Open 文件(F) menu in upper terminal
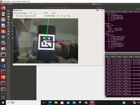The width and height of the screenshot is (140, 105). point(107,12)
